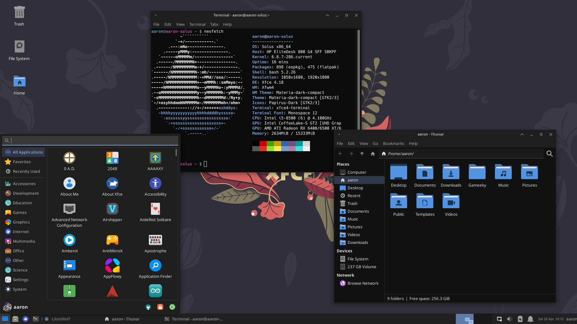Click the volume icon in system tray

(x=510, y=319)
